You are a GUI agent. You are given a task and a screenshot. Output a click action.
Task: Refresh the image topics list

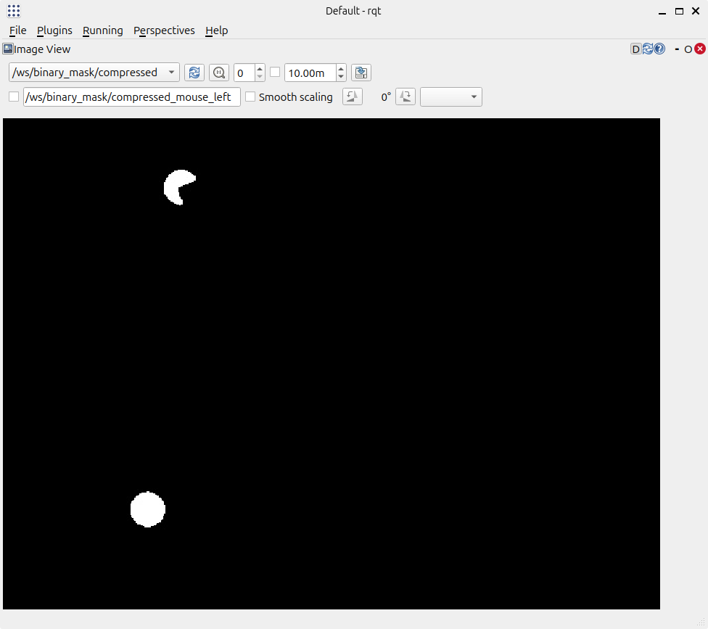[194, 73]
